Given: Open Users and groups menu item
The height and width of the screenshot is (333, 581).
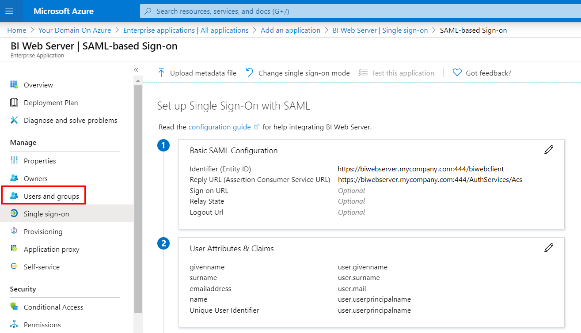Looking at the screenshot, I should pyautogui.click(x=51, y=196).
